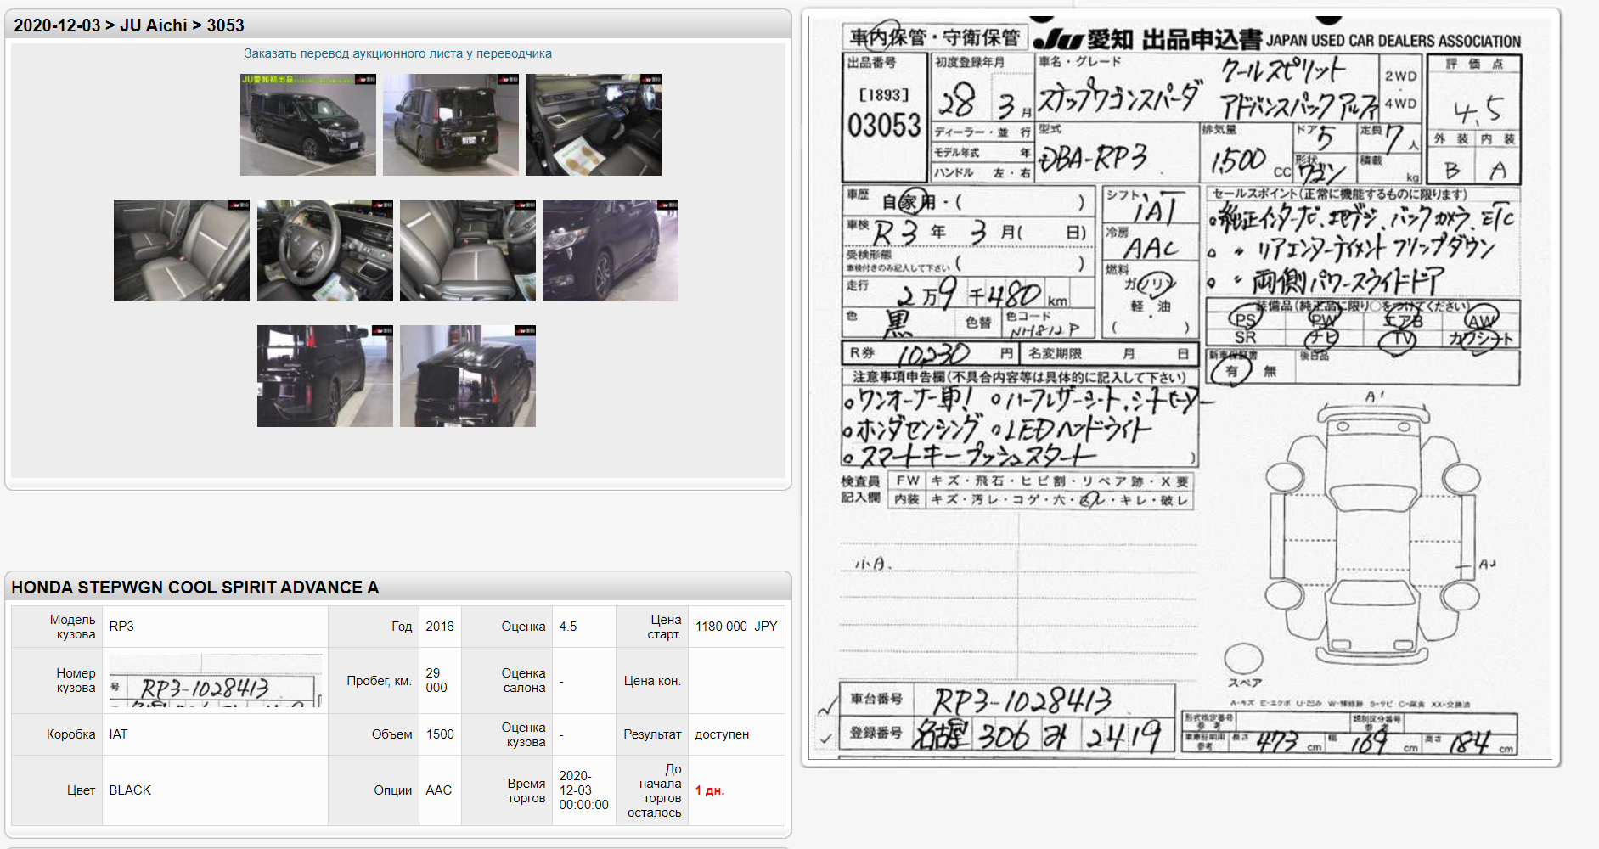Select the 'Оценка кузова' label
Screen dimensions: 1599x849
pos(524,734)
